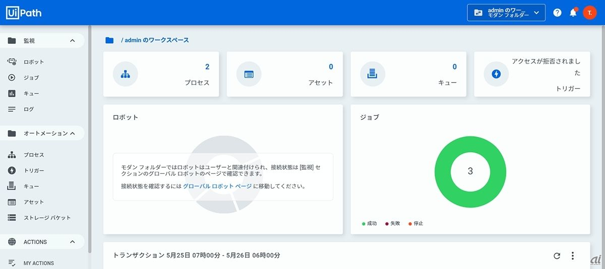Open the notifications bell

tap(573, 13)
